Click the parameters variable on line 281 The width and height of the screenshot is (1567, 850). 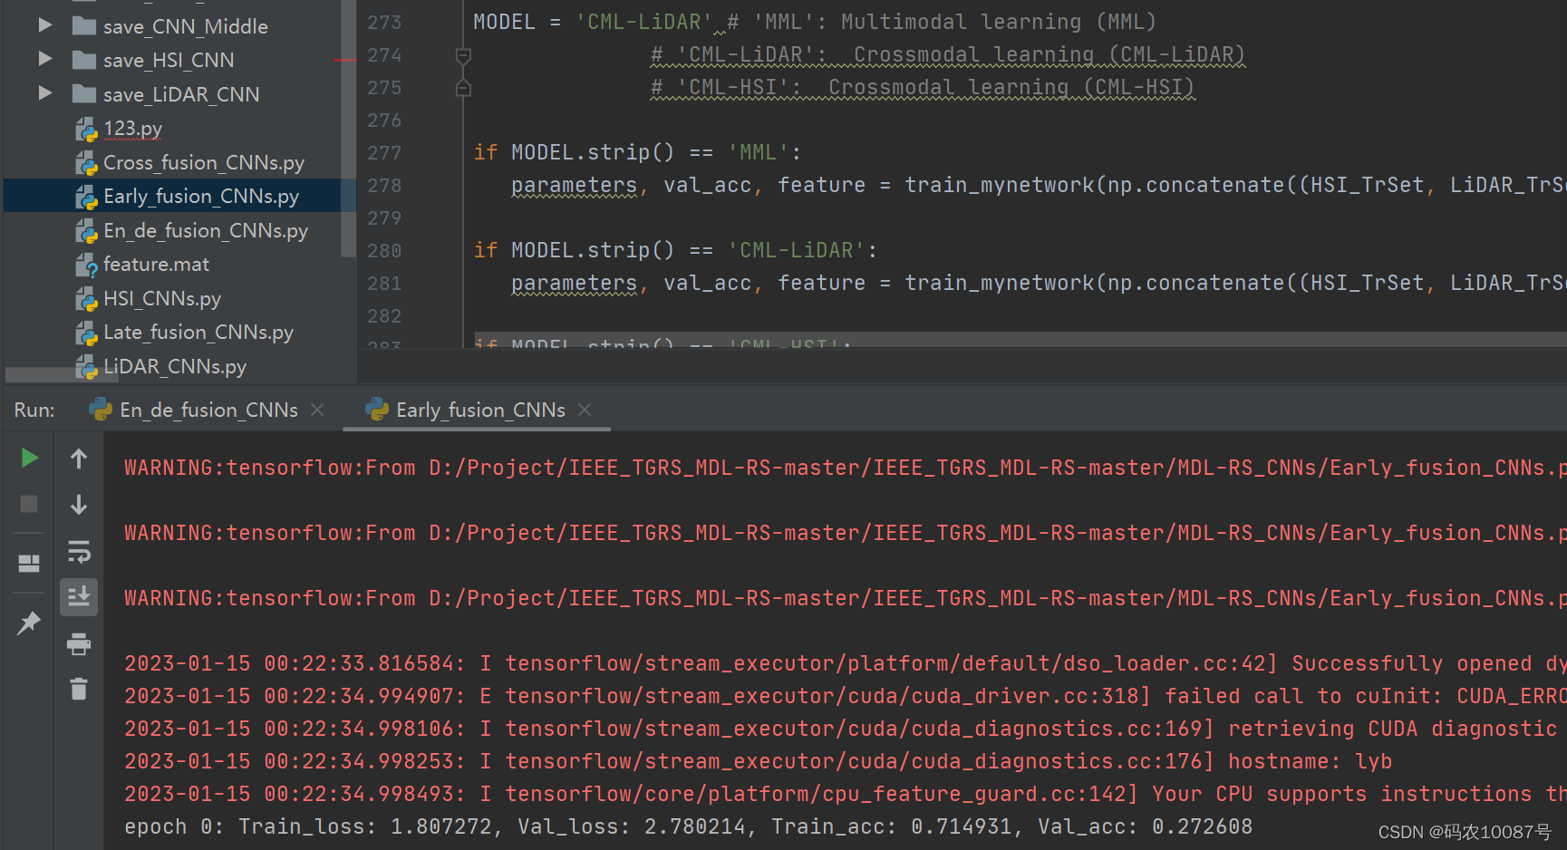574,283
